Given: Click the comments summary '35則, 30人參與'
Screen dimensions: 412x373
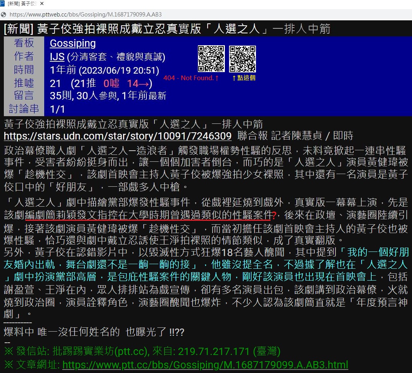Looking at the screenshot, I should coord(83,96).
